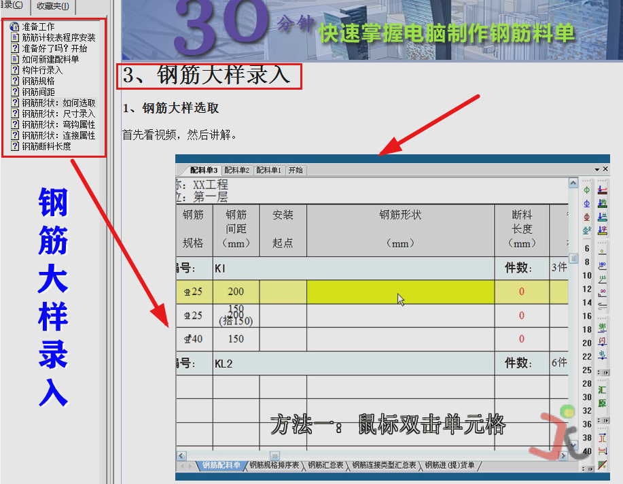This screenshot has width=623, height=484.
Task: Click horizontal scrollbar left arrow below table
Action: pyautogui.click(x=181, y=455)
